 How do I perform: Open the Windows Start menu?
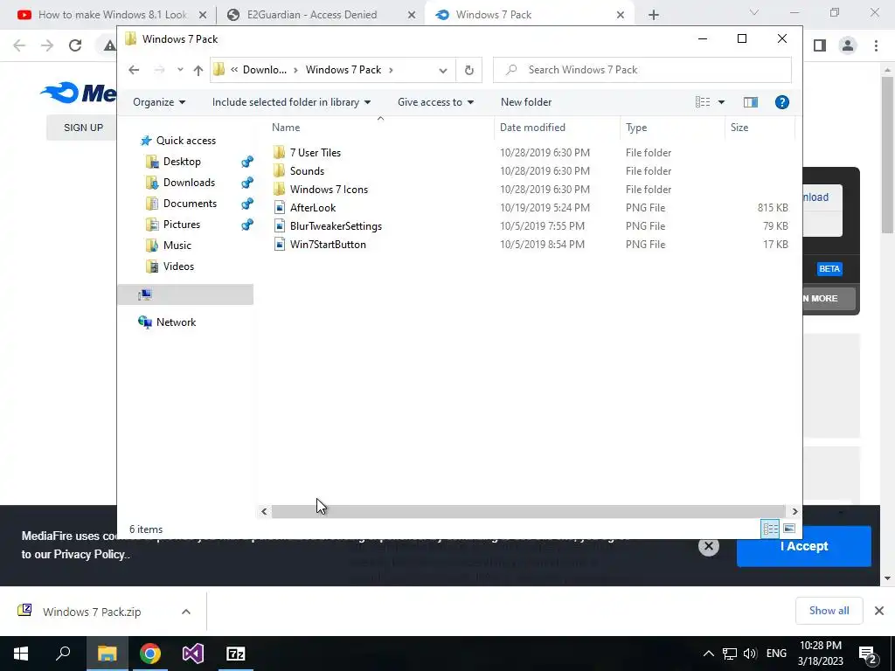pos(21,654)
